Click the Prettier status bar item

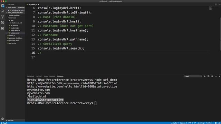click(x=210, y=123)
